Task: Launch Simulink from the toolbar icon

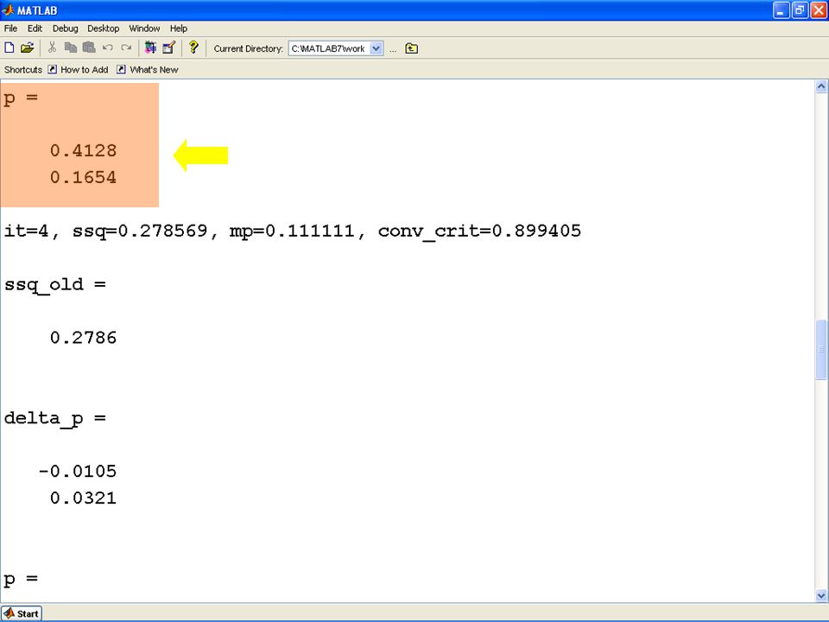Action: coord(150,48)
